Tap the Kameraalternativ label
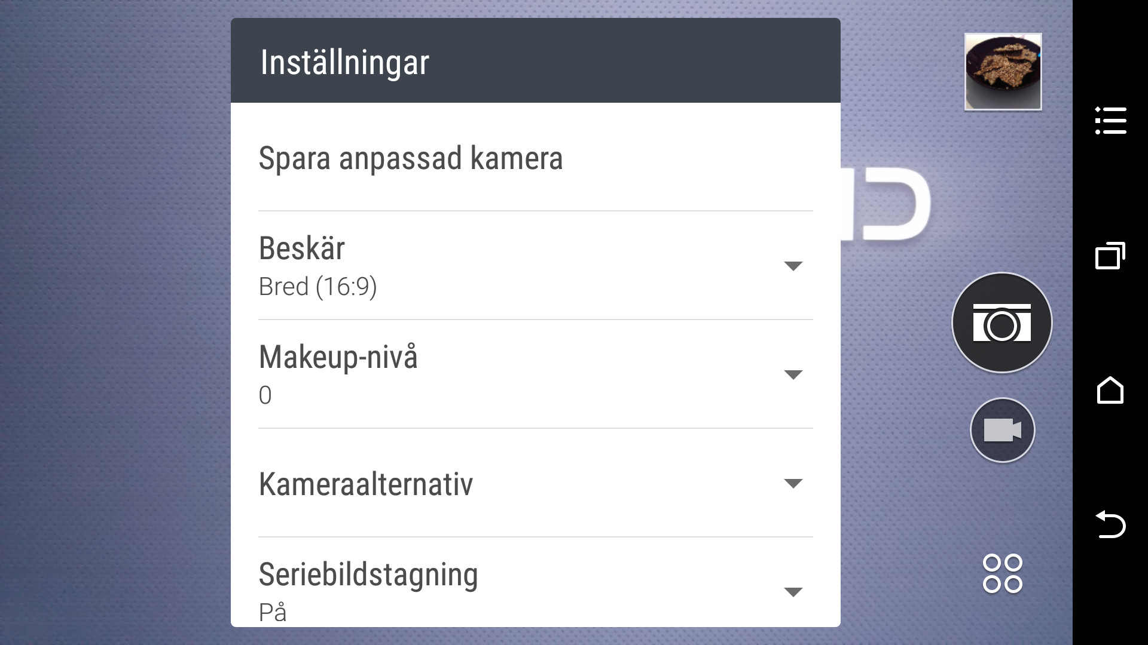This screenshot has height=645, width=1148. tap(365, 484)
